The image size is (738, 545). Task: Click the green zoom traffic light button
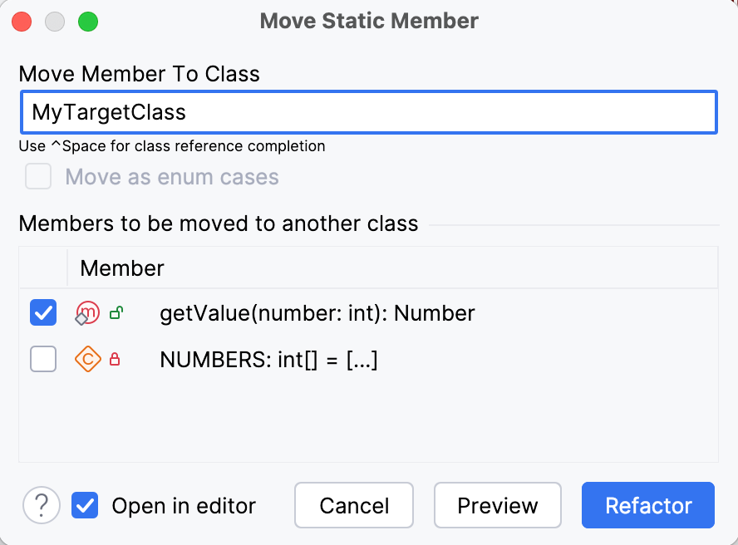click(87, 21)
